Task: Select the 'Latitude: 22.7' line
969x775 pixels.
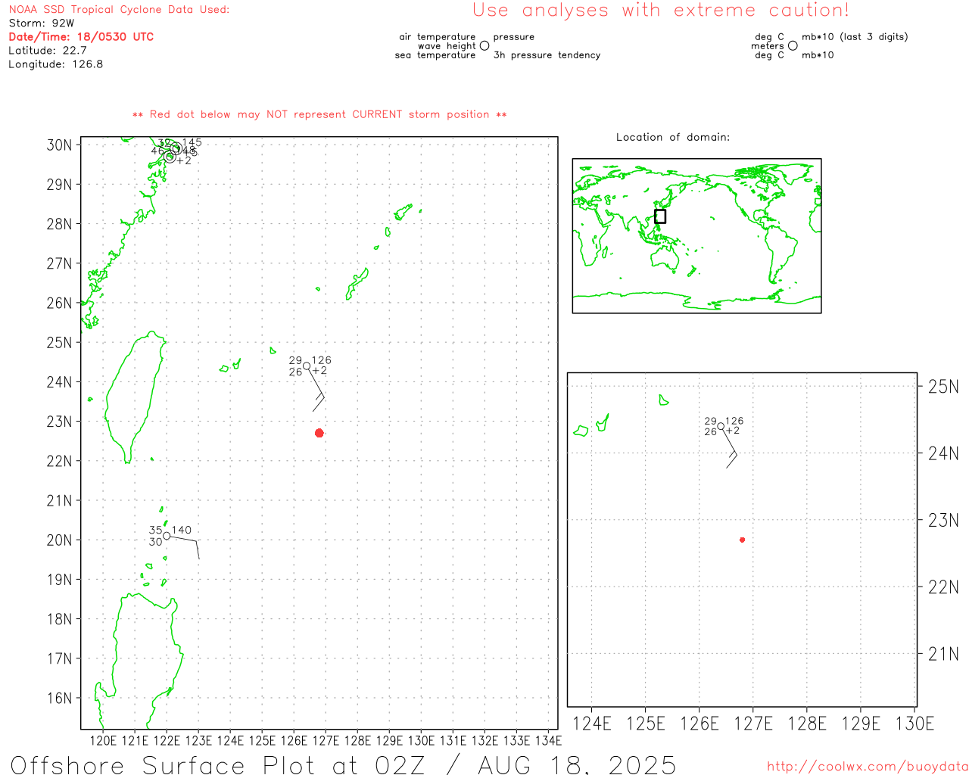Action: pyautogui.click(x=48, y=51)
